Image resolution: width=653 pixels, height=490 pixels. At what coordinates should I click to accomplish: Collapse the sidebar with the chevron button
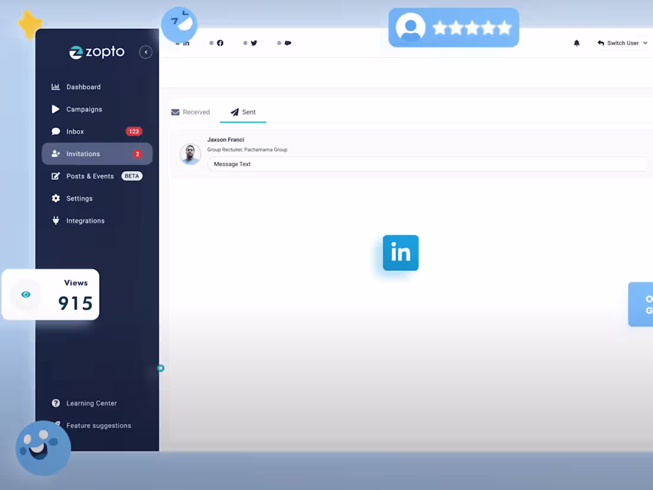[145, 52]
